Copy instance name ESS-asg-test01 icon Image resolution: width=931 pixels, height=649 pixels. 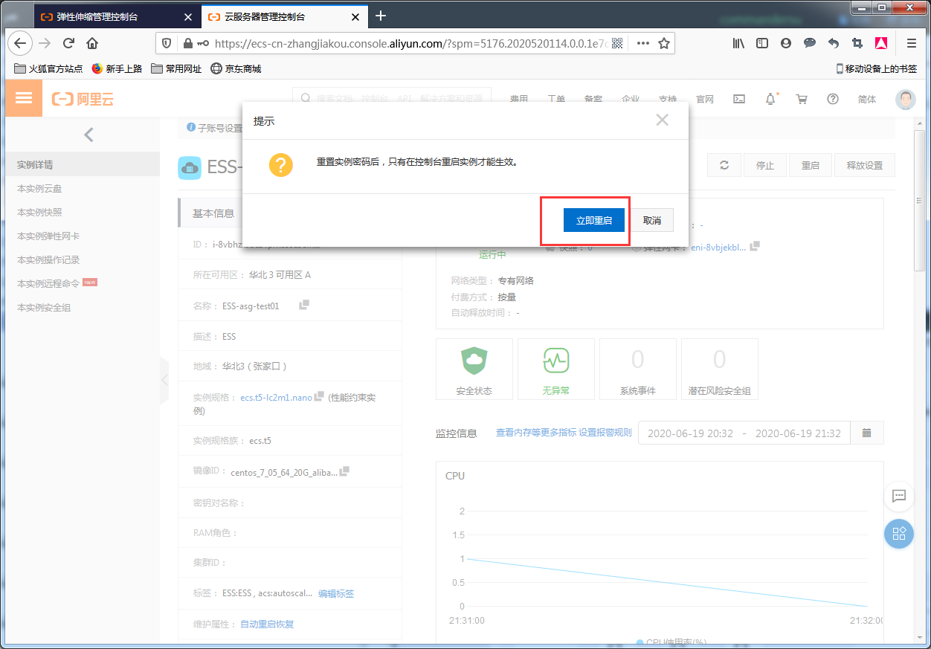tap(304, 306)
